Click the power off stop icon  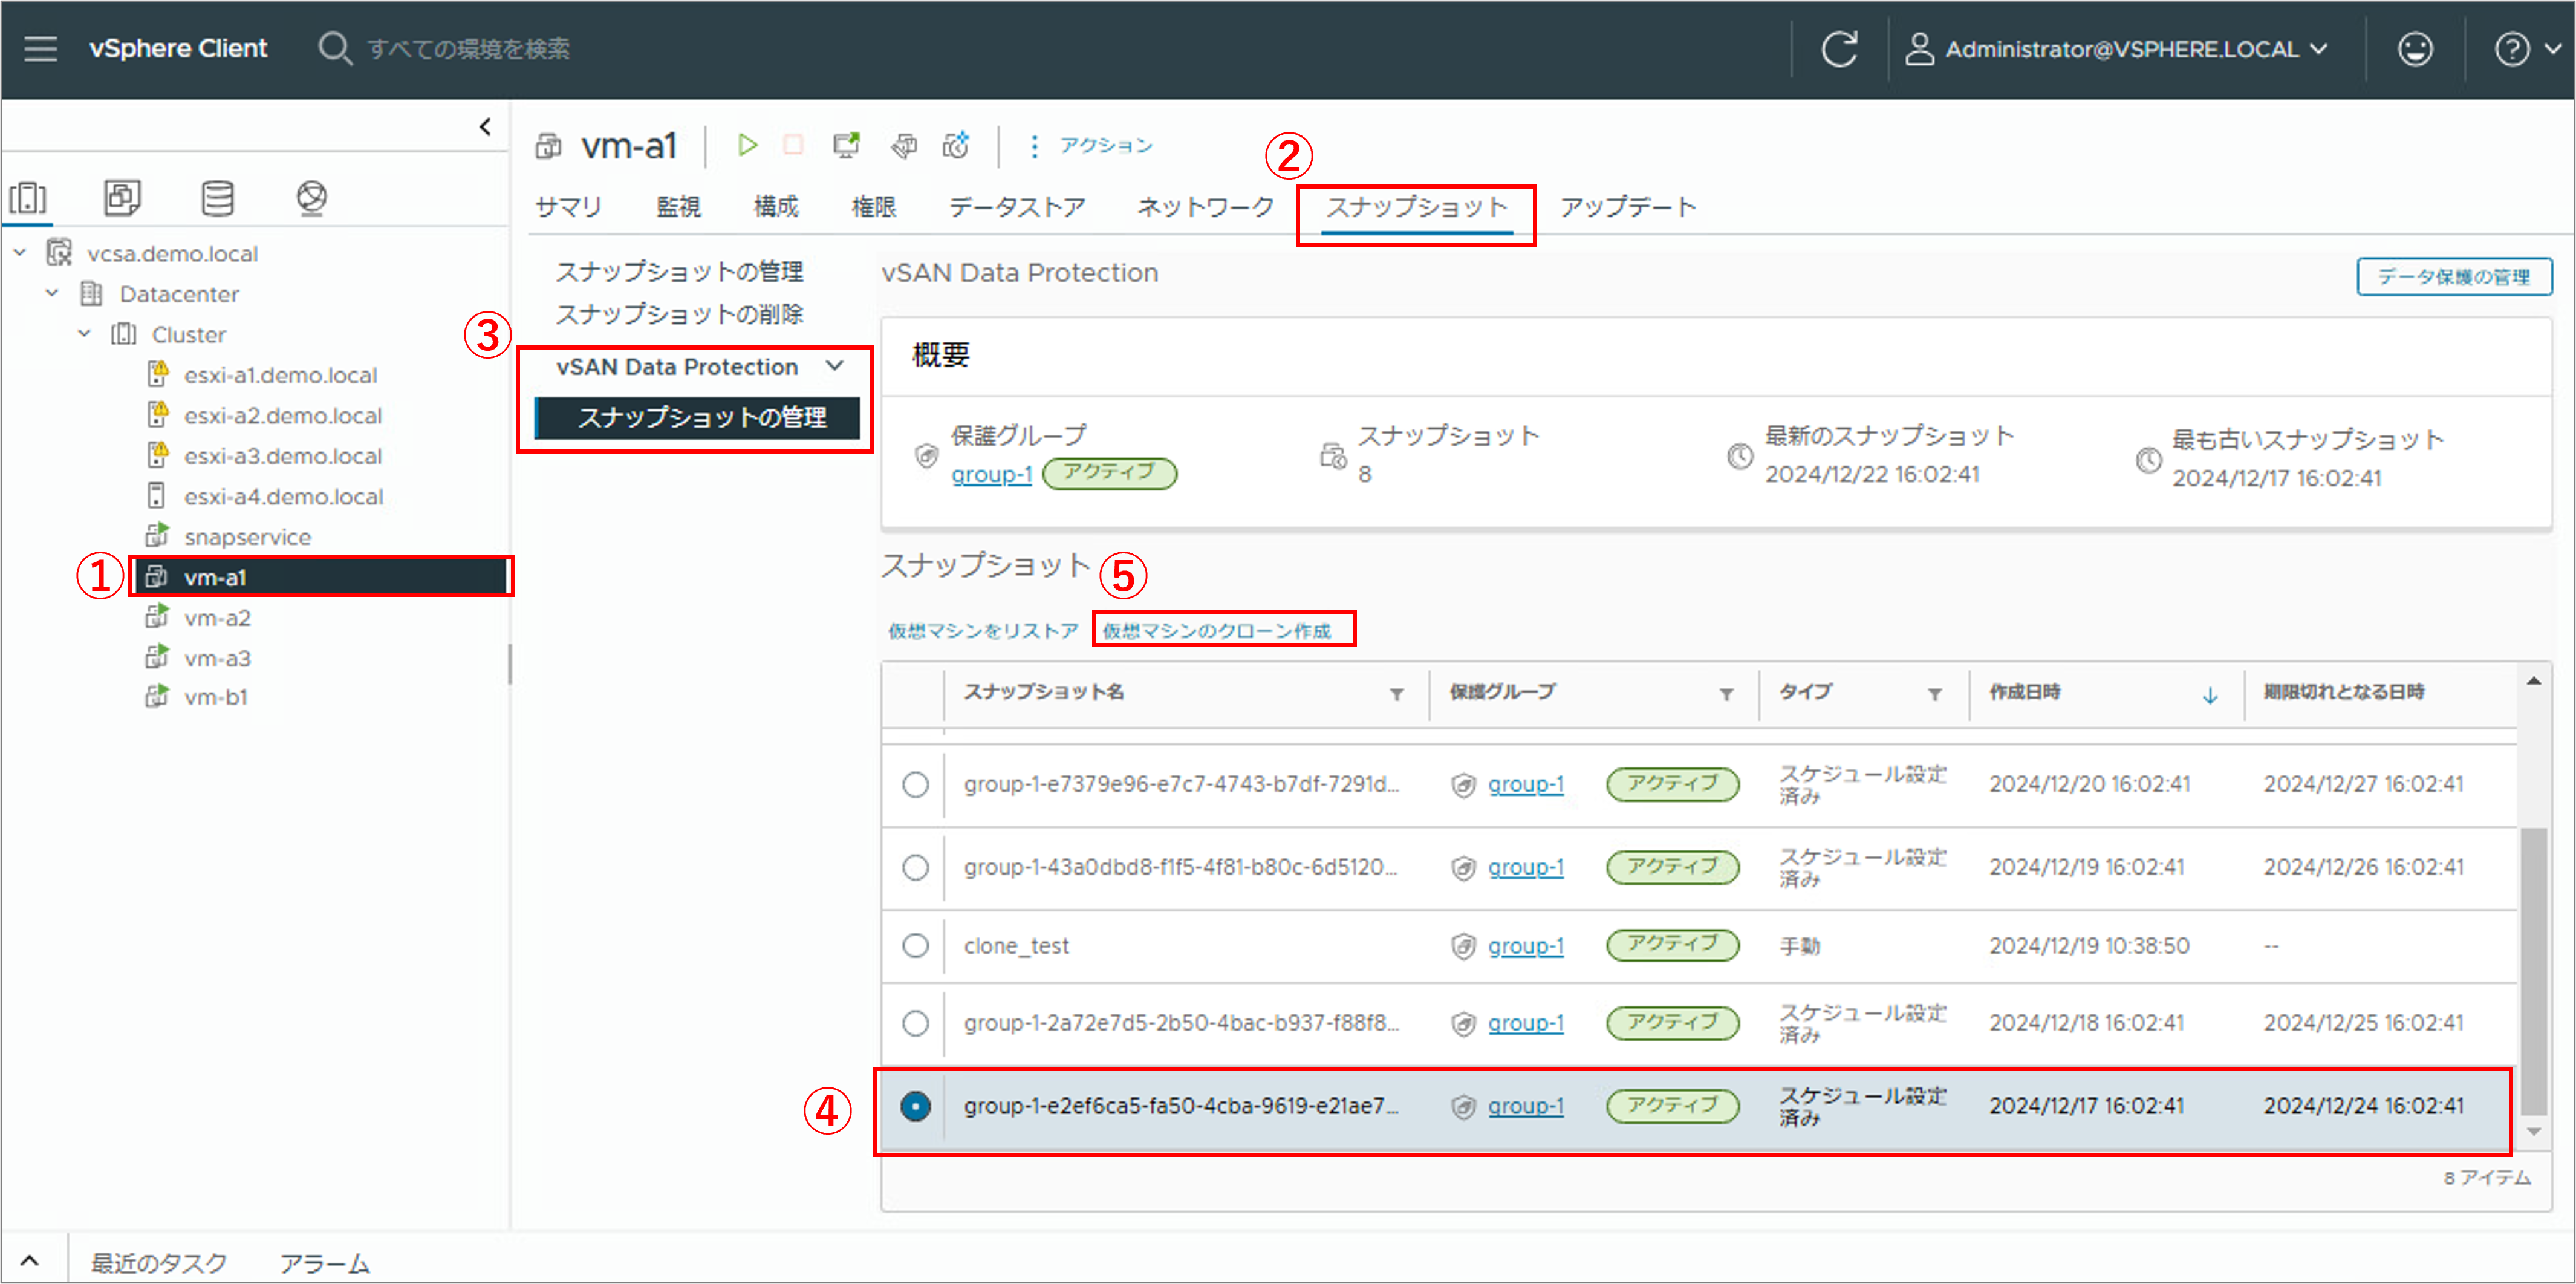[x=793, y=146]
